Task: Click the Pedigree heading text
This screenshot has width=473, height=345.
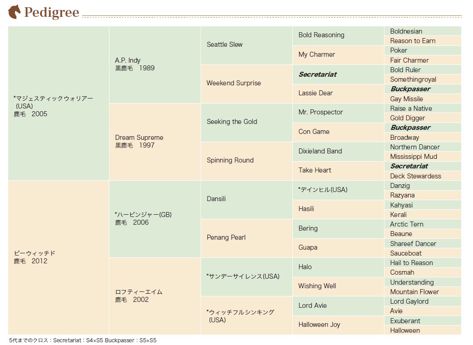Action: click(52, 12)
